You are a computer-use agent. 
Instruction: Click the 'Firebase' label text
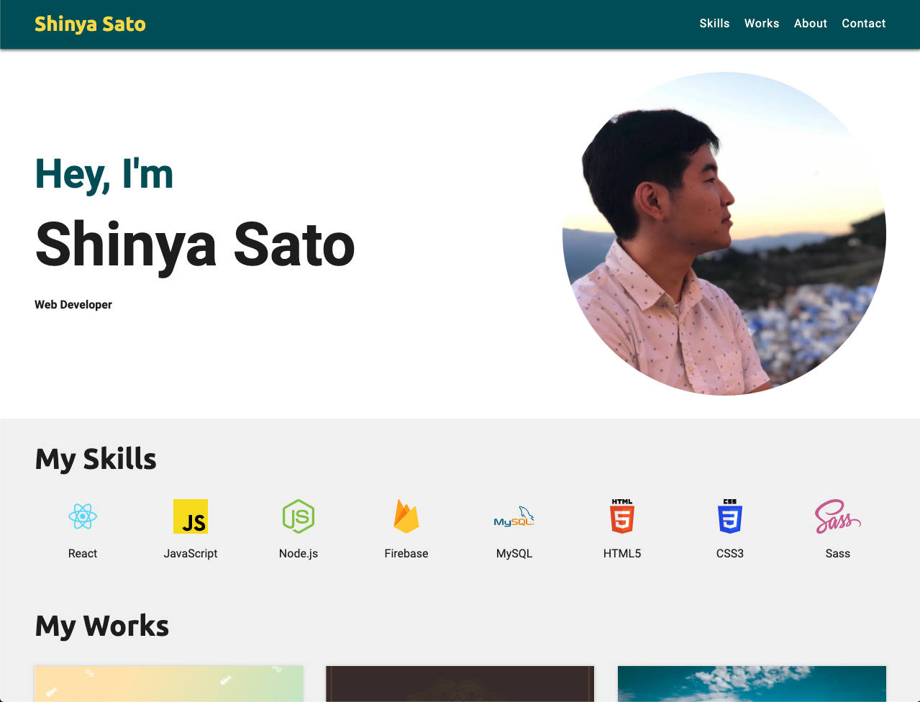pyautogui.click(x=406, y=554)
